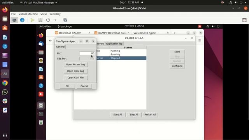Viewport: 249px width, 140px height.
Task: Open Firefox in guest Ubuntu dock
Action: click(x=41, y=35)
